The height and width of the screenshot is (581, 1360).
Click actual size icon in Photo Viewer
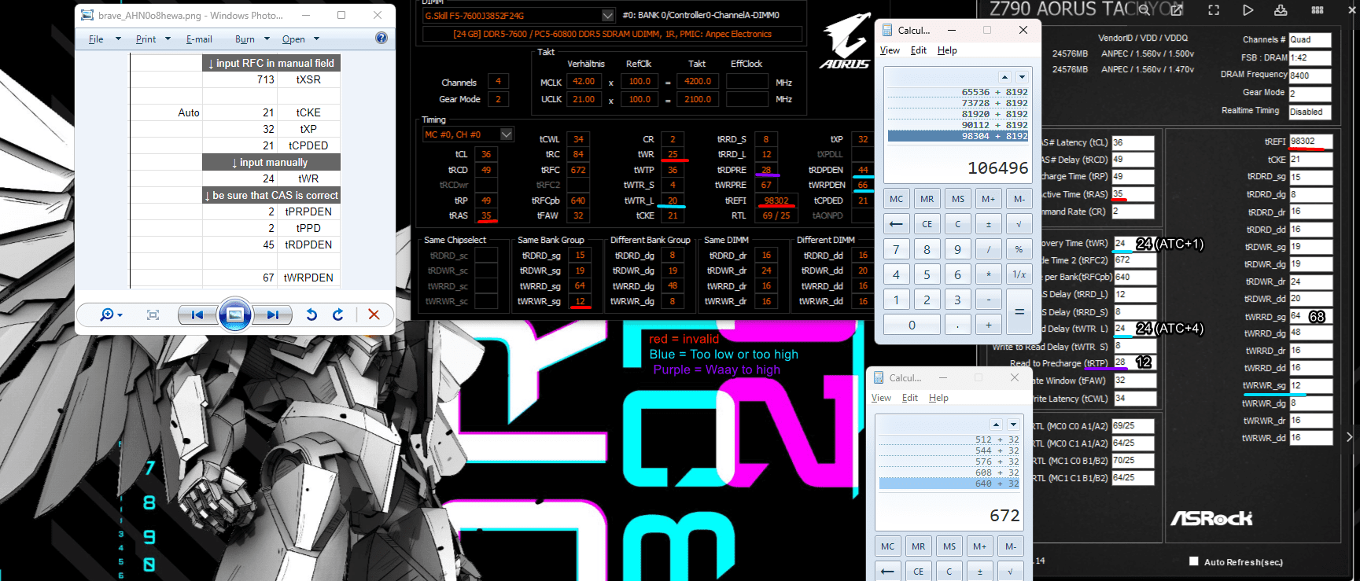[x=153, y=314]
